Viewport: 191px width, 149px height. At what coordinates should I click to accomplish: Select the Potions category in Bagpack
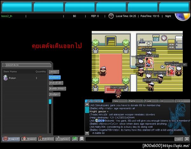(55, 77)
